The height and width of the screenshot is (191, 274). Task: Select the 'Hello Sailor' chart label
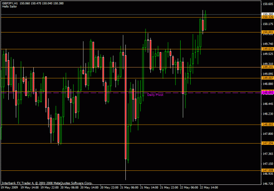10,7
